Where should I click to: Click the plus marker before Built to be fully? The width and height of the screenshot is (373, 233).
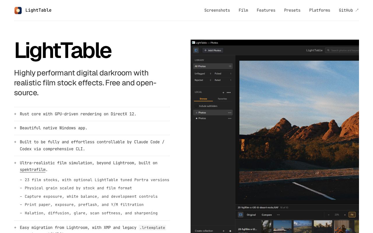click(x=15, y=142)
